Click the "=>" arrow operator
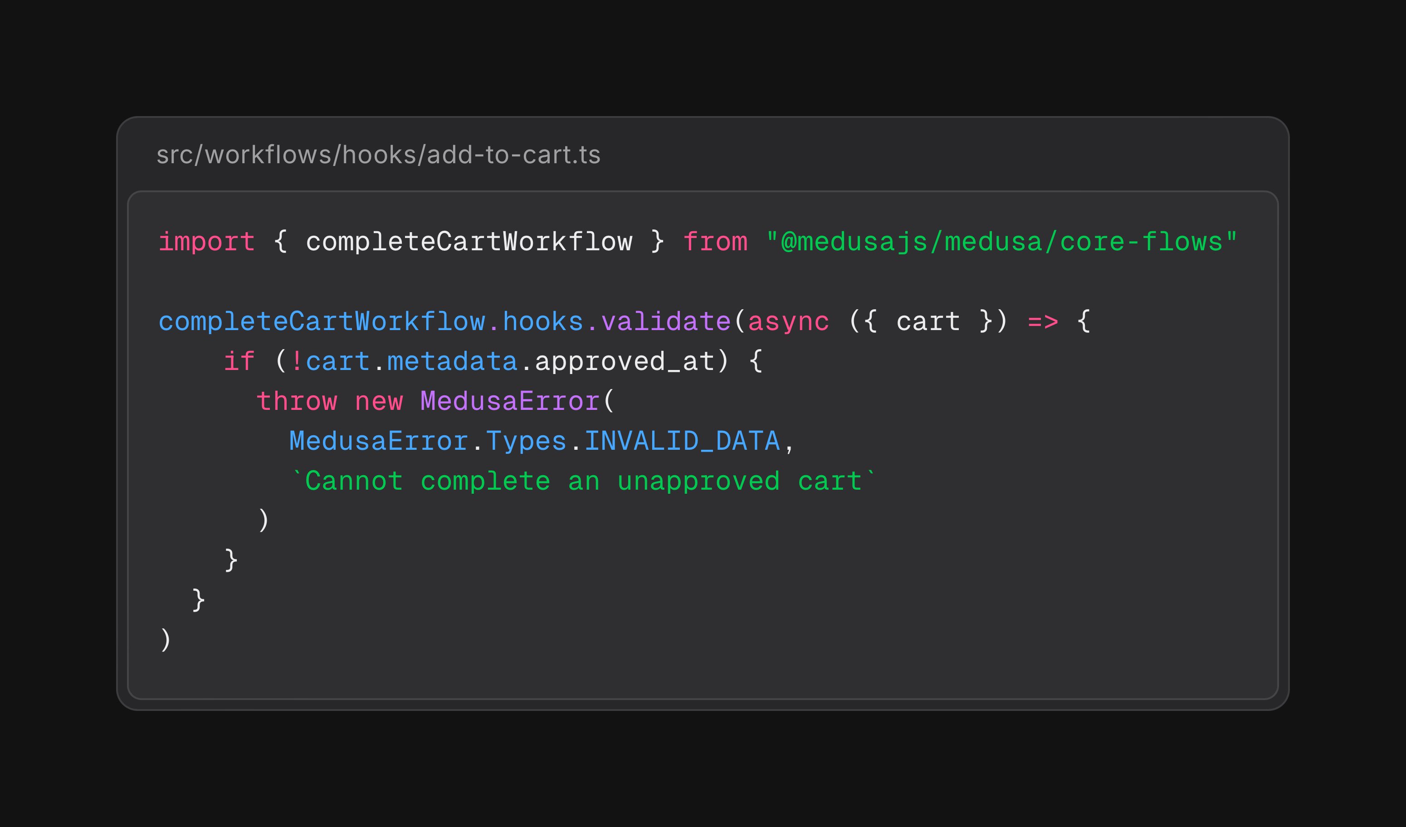 tap(1043, 322)
